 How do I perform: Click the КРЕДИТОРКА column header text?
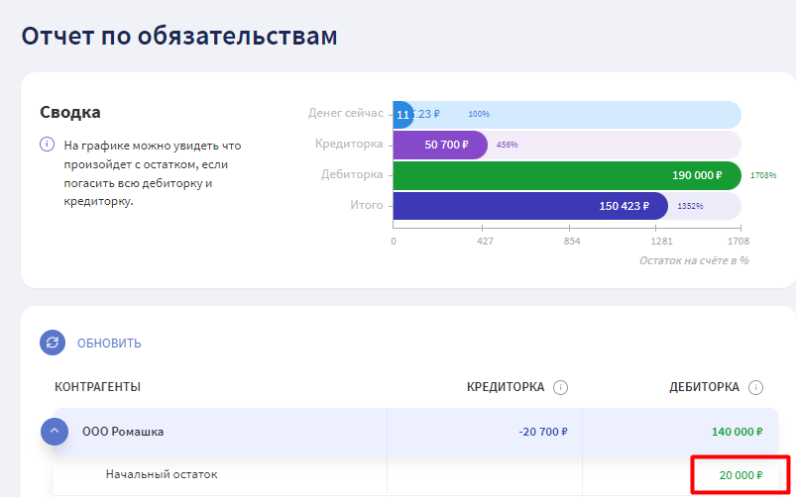(506, 387)
